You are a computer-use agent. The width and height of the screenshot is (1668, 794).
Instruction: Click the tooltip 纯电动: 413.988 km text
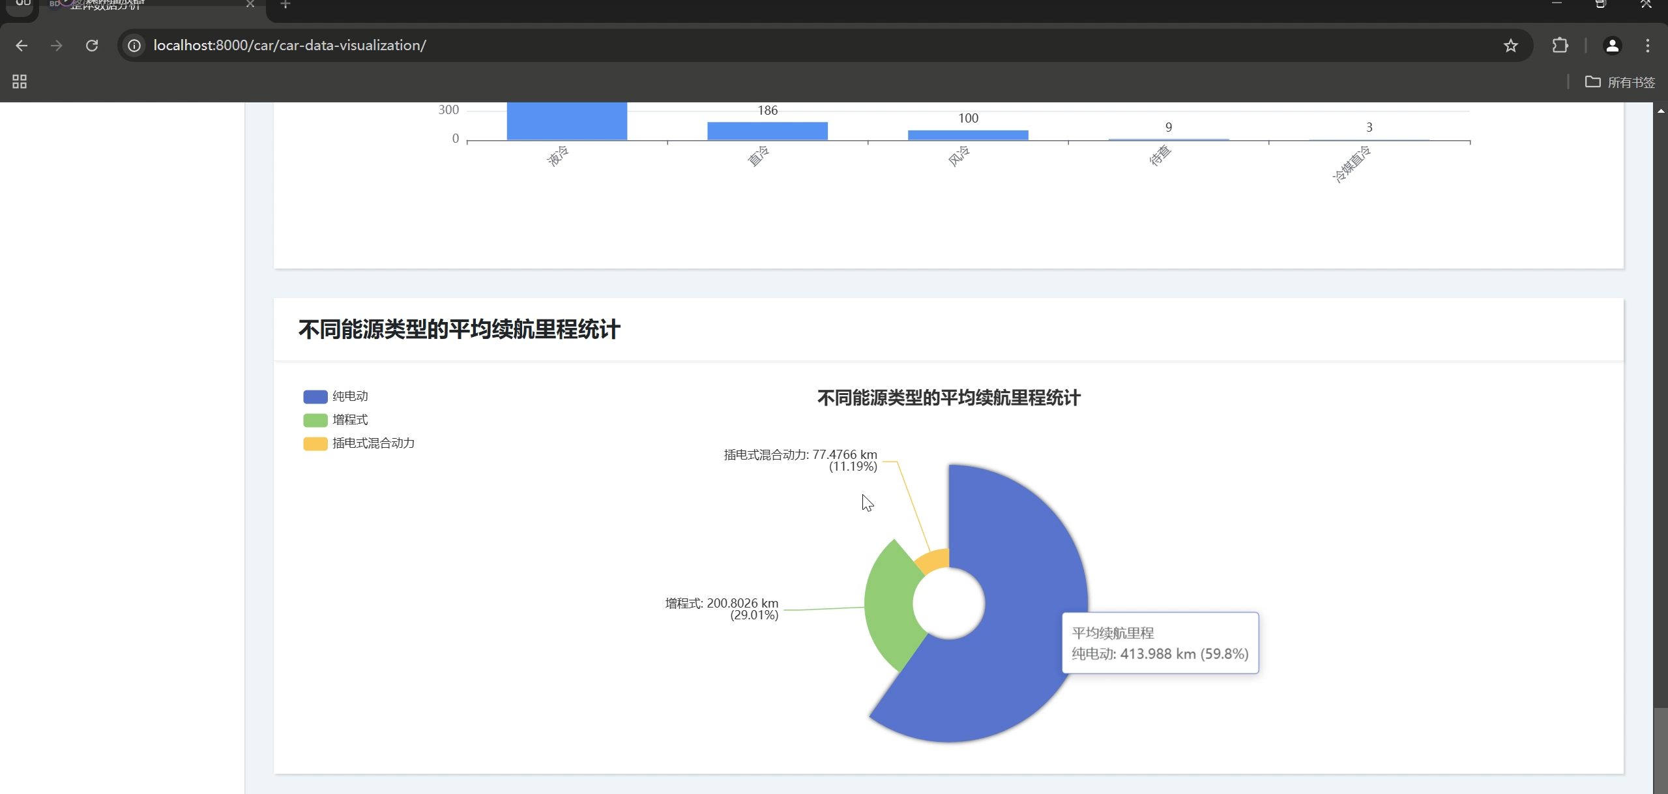[x=1160, y=654]
